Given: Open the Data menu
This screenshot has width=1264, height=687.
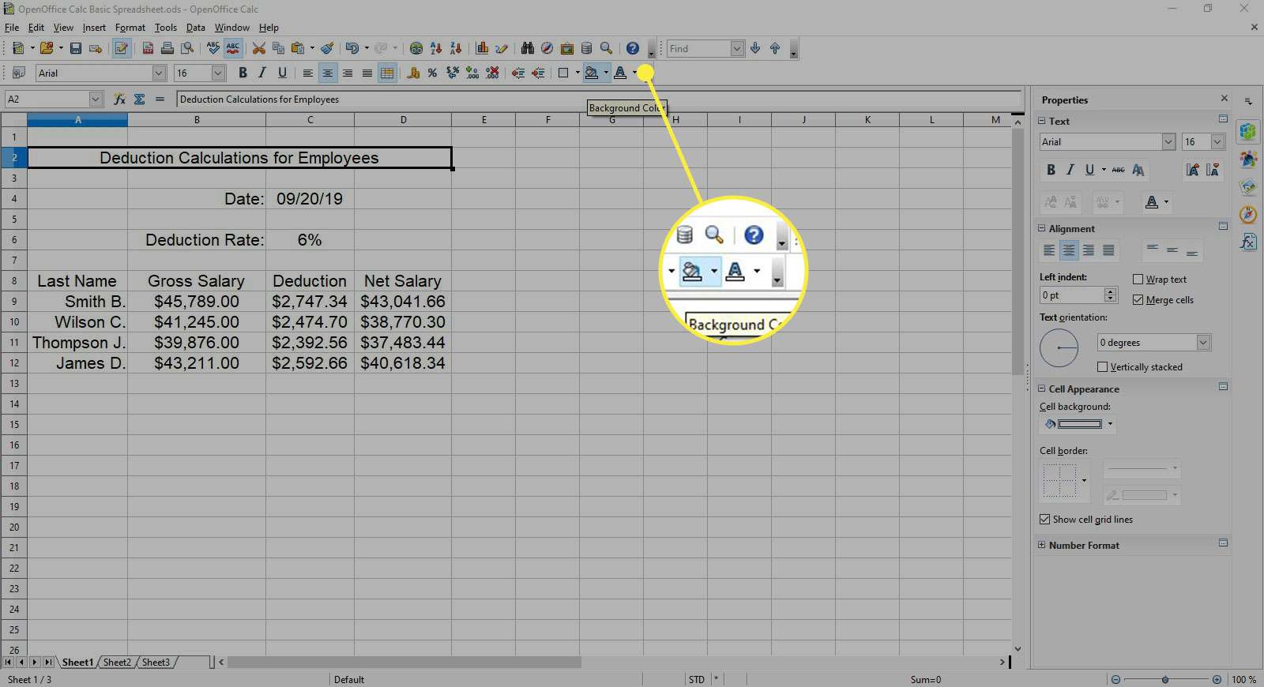Looking at the screenshot, I should tap(195, 27).
